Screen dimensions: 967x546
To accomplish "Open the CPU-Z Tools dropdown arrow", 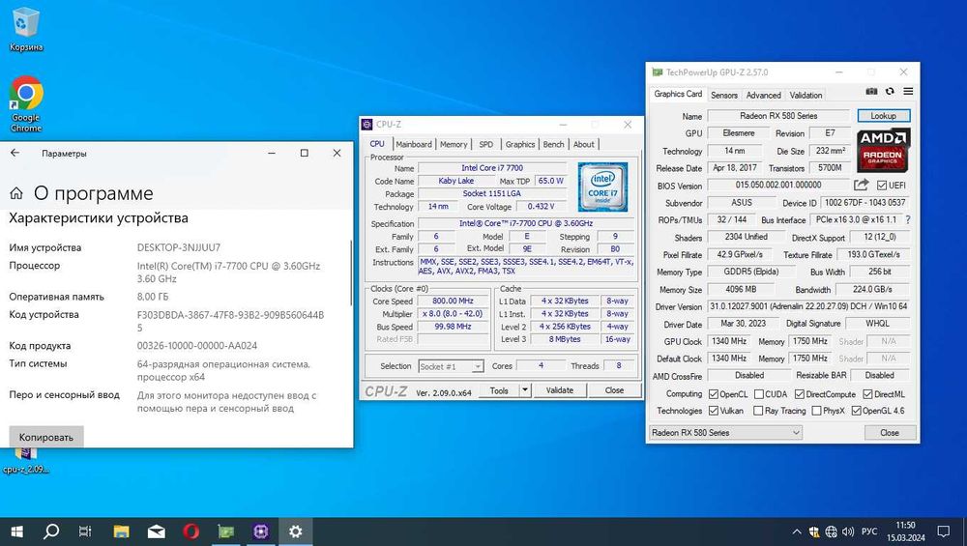I will tap(525, 390).
